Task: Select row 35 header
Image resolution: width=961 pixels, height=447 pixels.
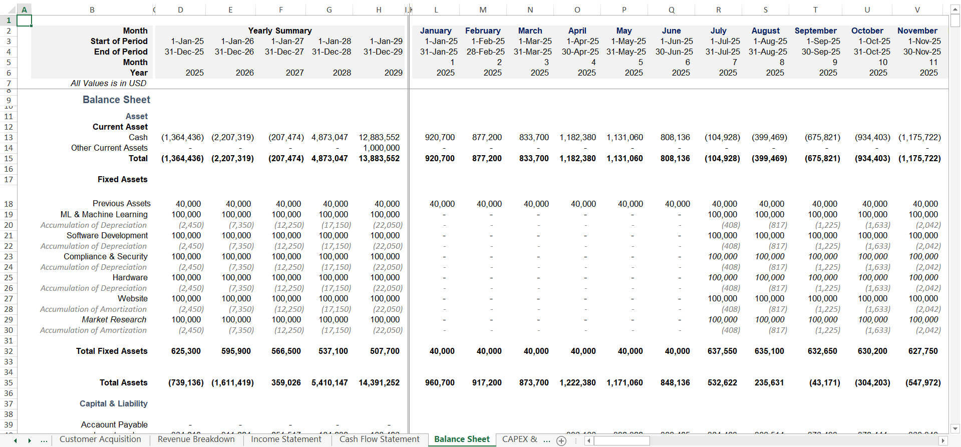Action: pyautogui.click(x=9, y=383)
